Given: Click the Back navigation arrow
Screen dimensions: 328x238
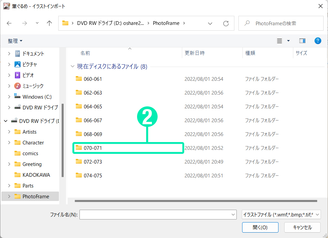Looking at the screenshot, I should point(9,23).
